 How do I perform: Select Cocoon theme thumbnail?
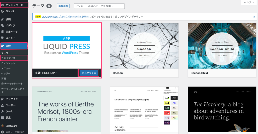pyautogui.click(x=144, y=46)
